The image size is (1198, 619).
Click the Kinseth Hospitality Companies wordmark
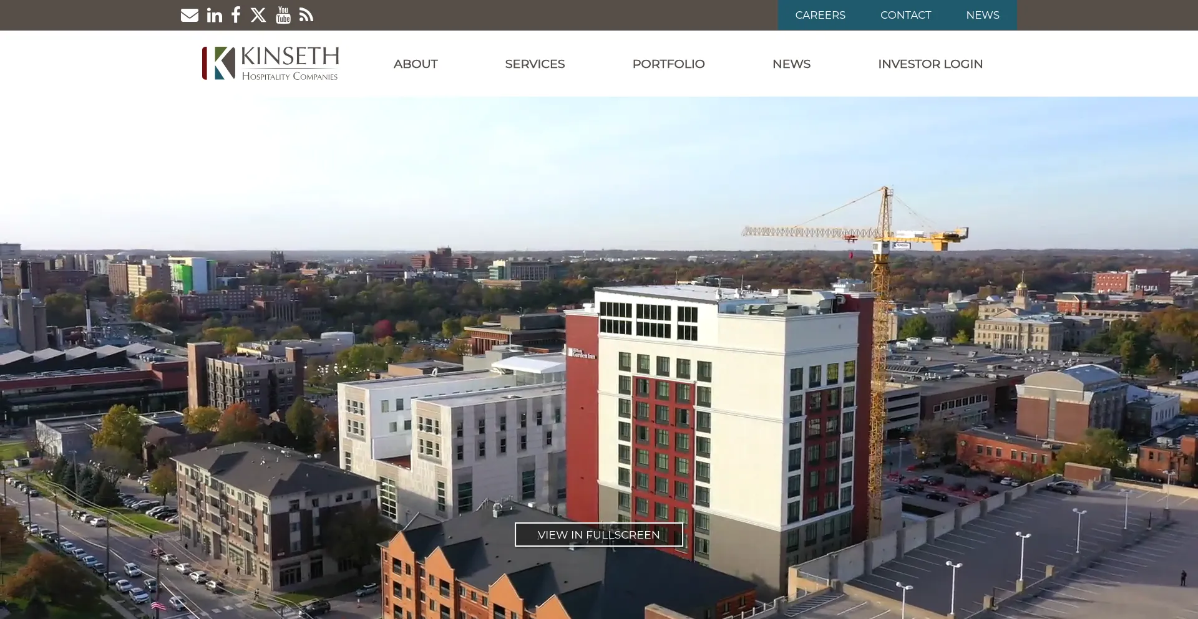[289, 62]
